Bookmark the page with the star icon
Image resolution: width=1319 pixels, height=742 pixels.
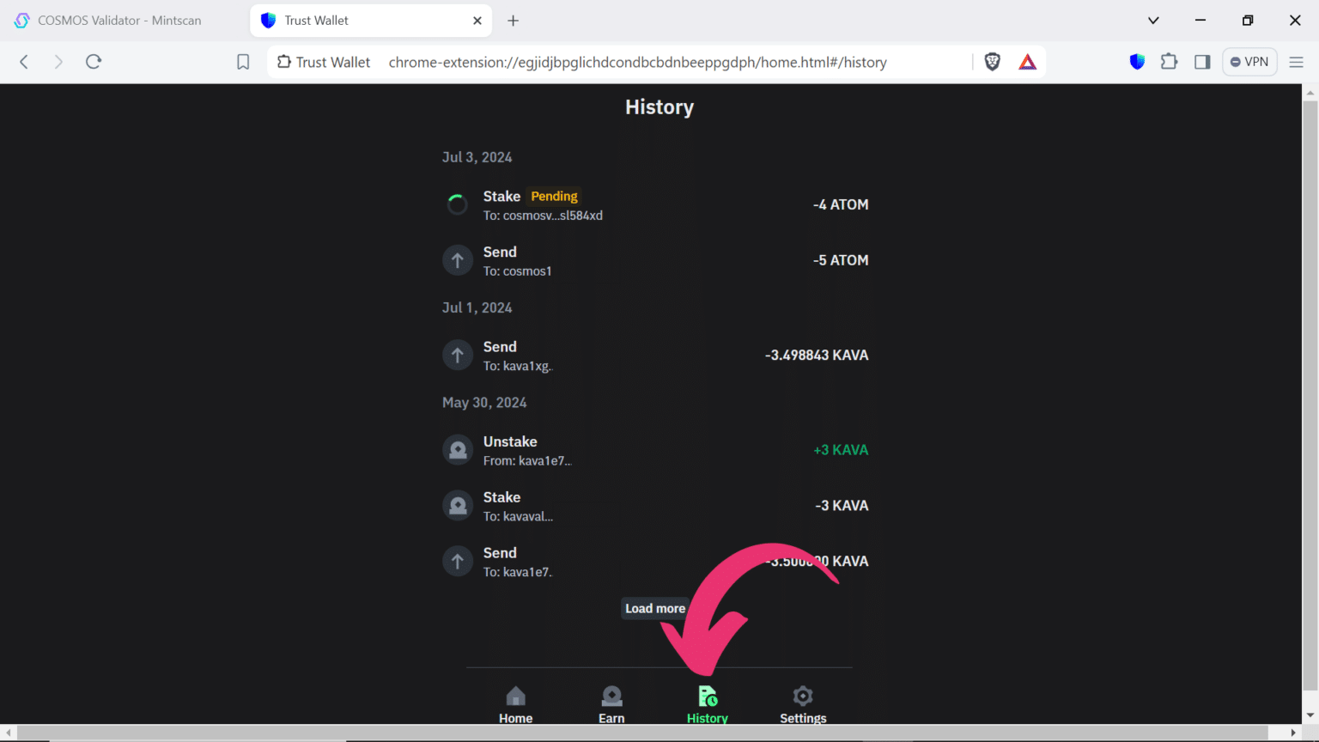pos(243,62)
